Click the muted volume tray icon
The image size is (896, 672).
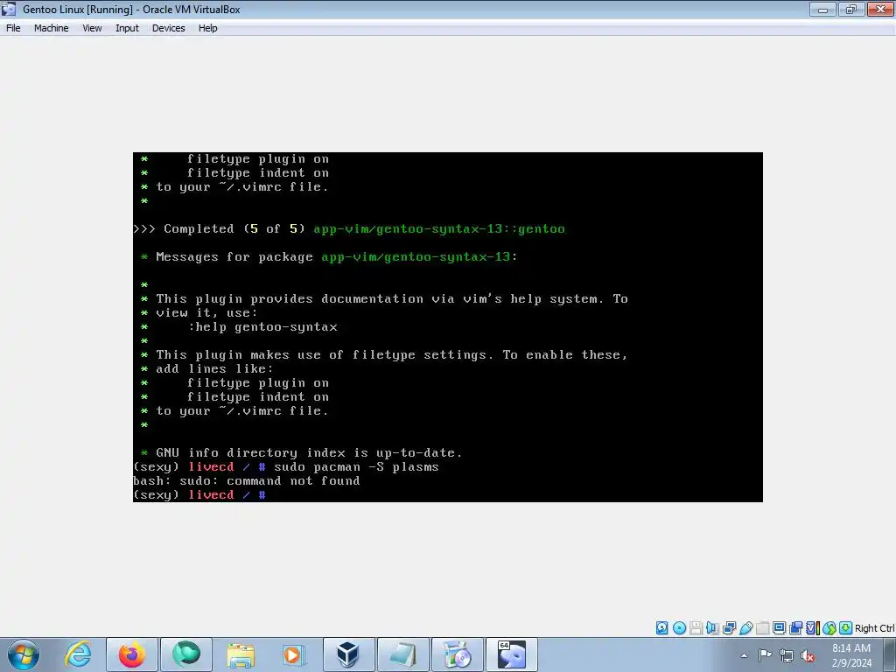point(808,655)
